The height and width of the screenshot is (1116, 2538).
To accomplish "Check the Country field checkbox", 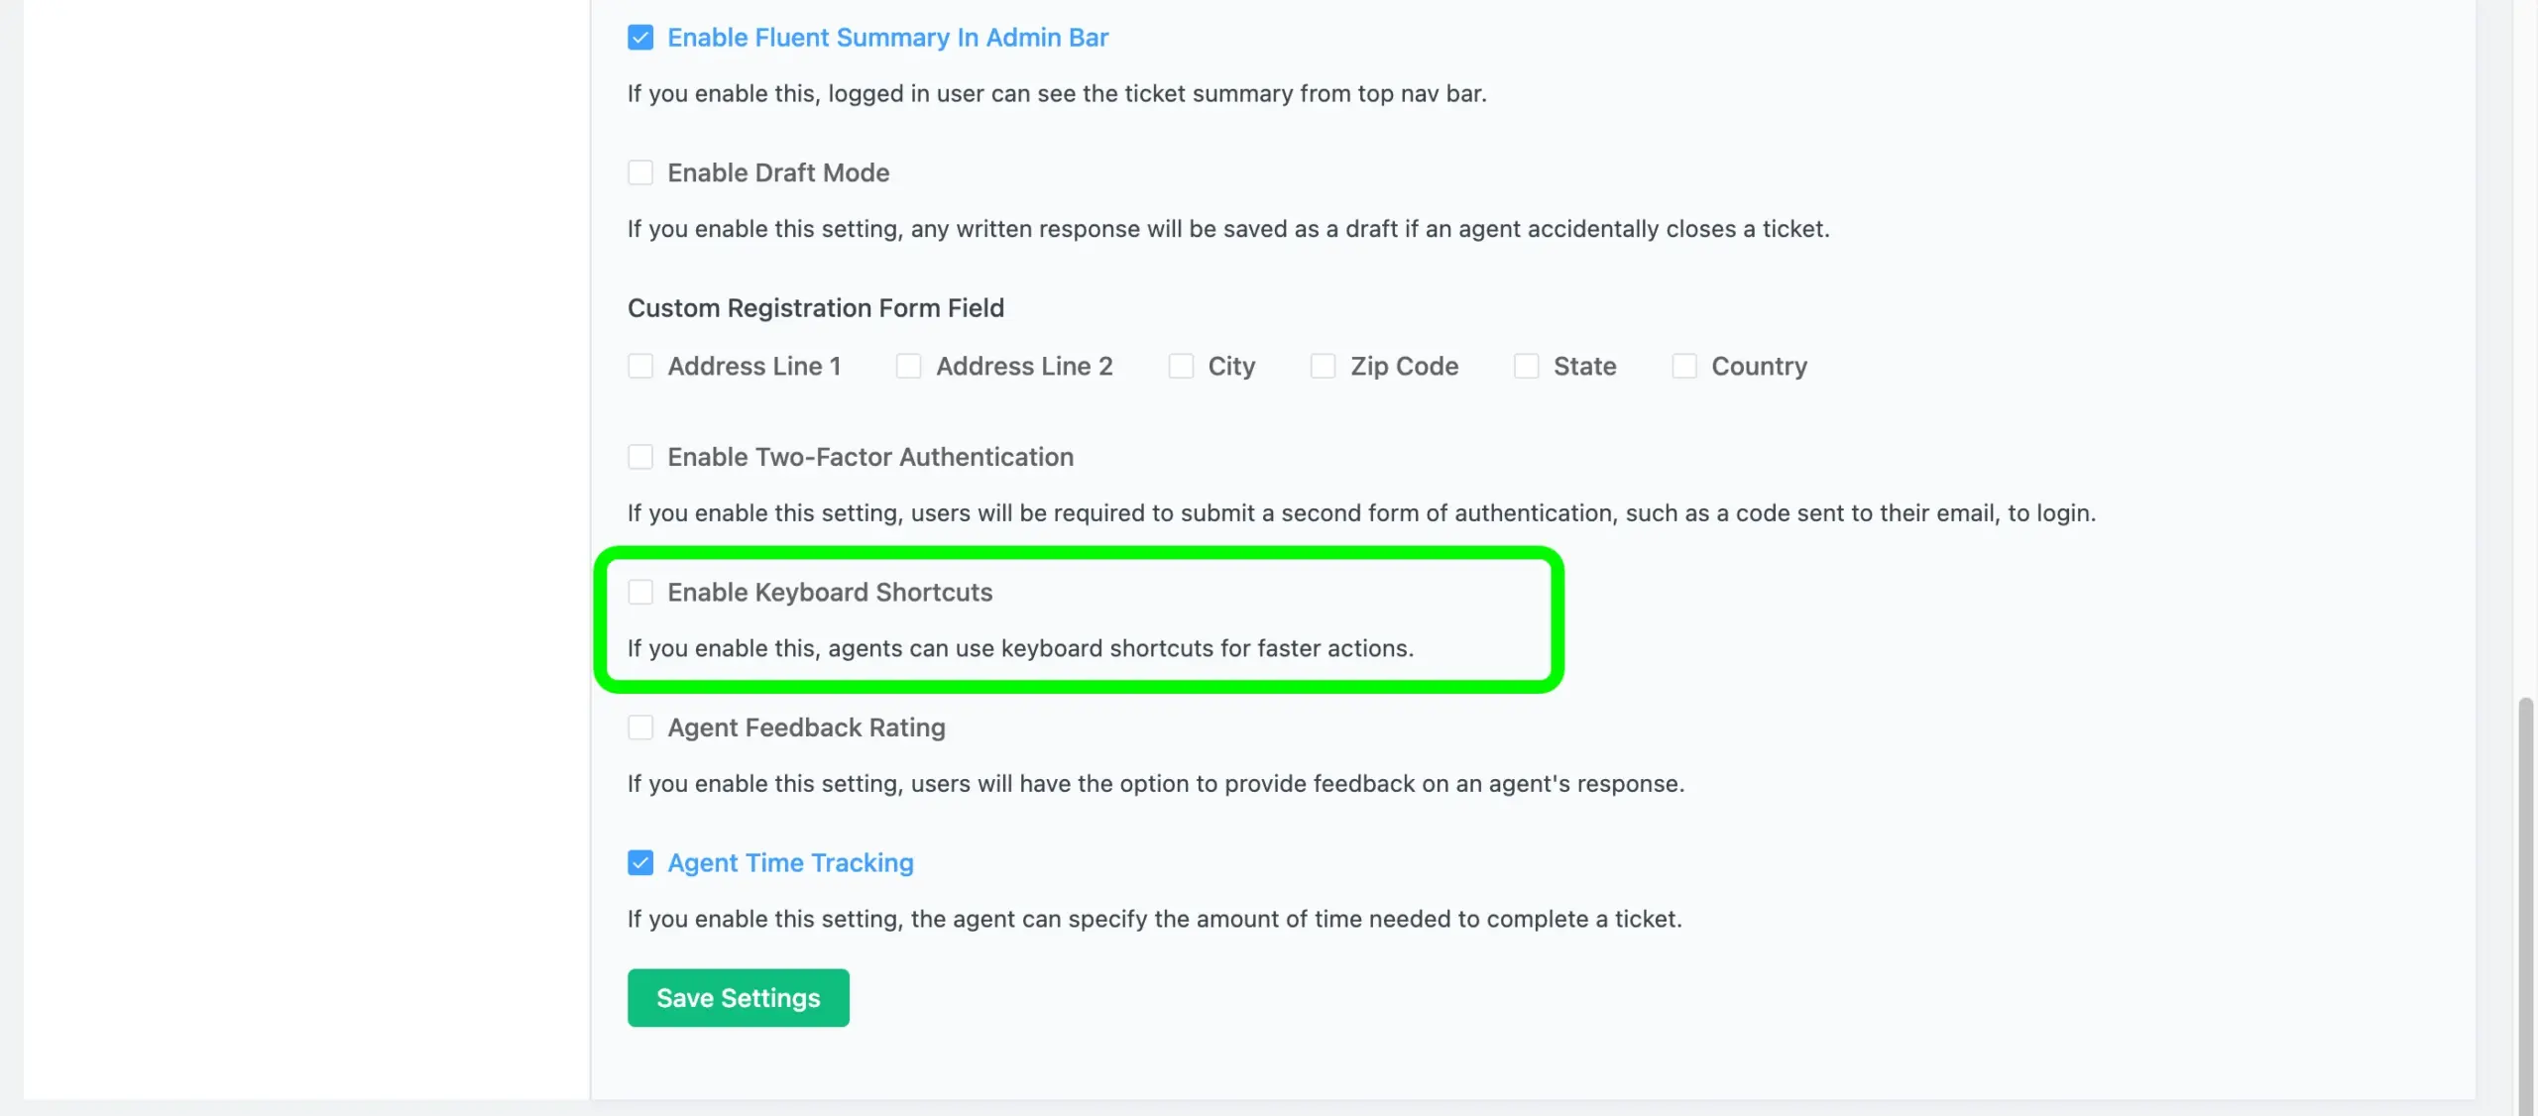I will click(x=1684, y=366).
